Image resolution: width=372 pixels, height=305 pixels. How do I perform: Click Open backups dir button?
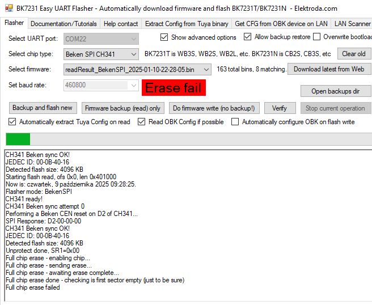click(336, 91)
